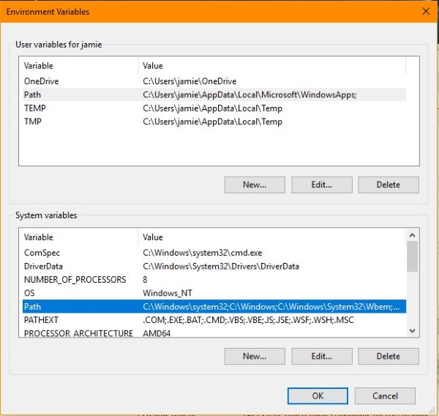Select the DriverData system variable
The image size is (439, 416).
[214, 267]
